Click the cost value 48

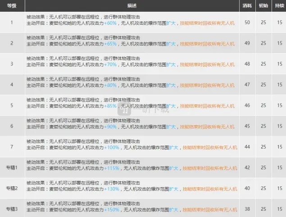pyautogui.click(x=247, y=64)
